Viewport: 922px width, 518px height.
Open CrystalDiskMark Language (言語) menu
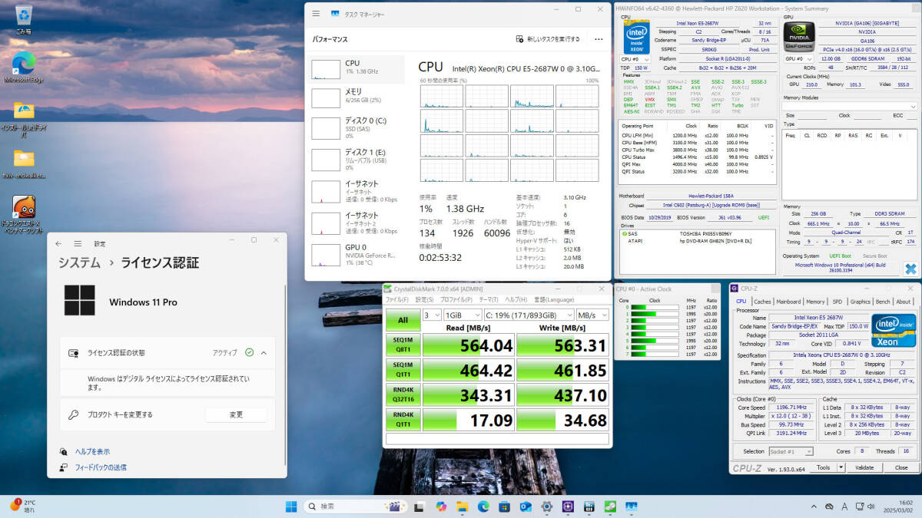554,299
